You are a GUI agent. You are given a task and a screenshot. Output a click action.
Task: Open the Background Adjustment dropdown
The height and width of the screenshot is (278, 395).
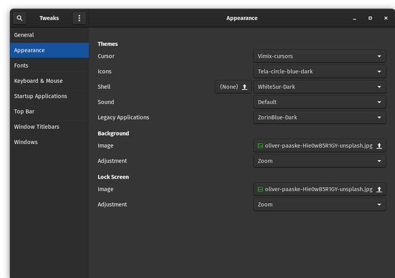(x=319, y=161)
